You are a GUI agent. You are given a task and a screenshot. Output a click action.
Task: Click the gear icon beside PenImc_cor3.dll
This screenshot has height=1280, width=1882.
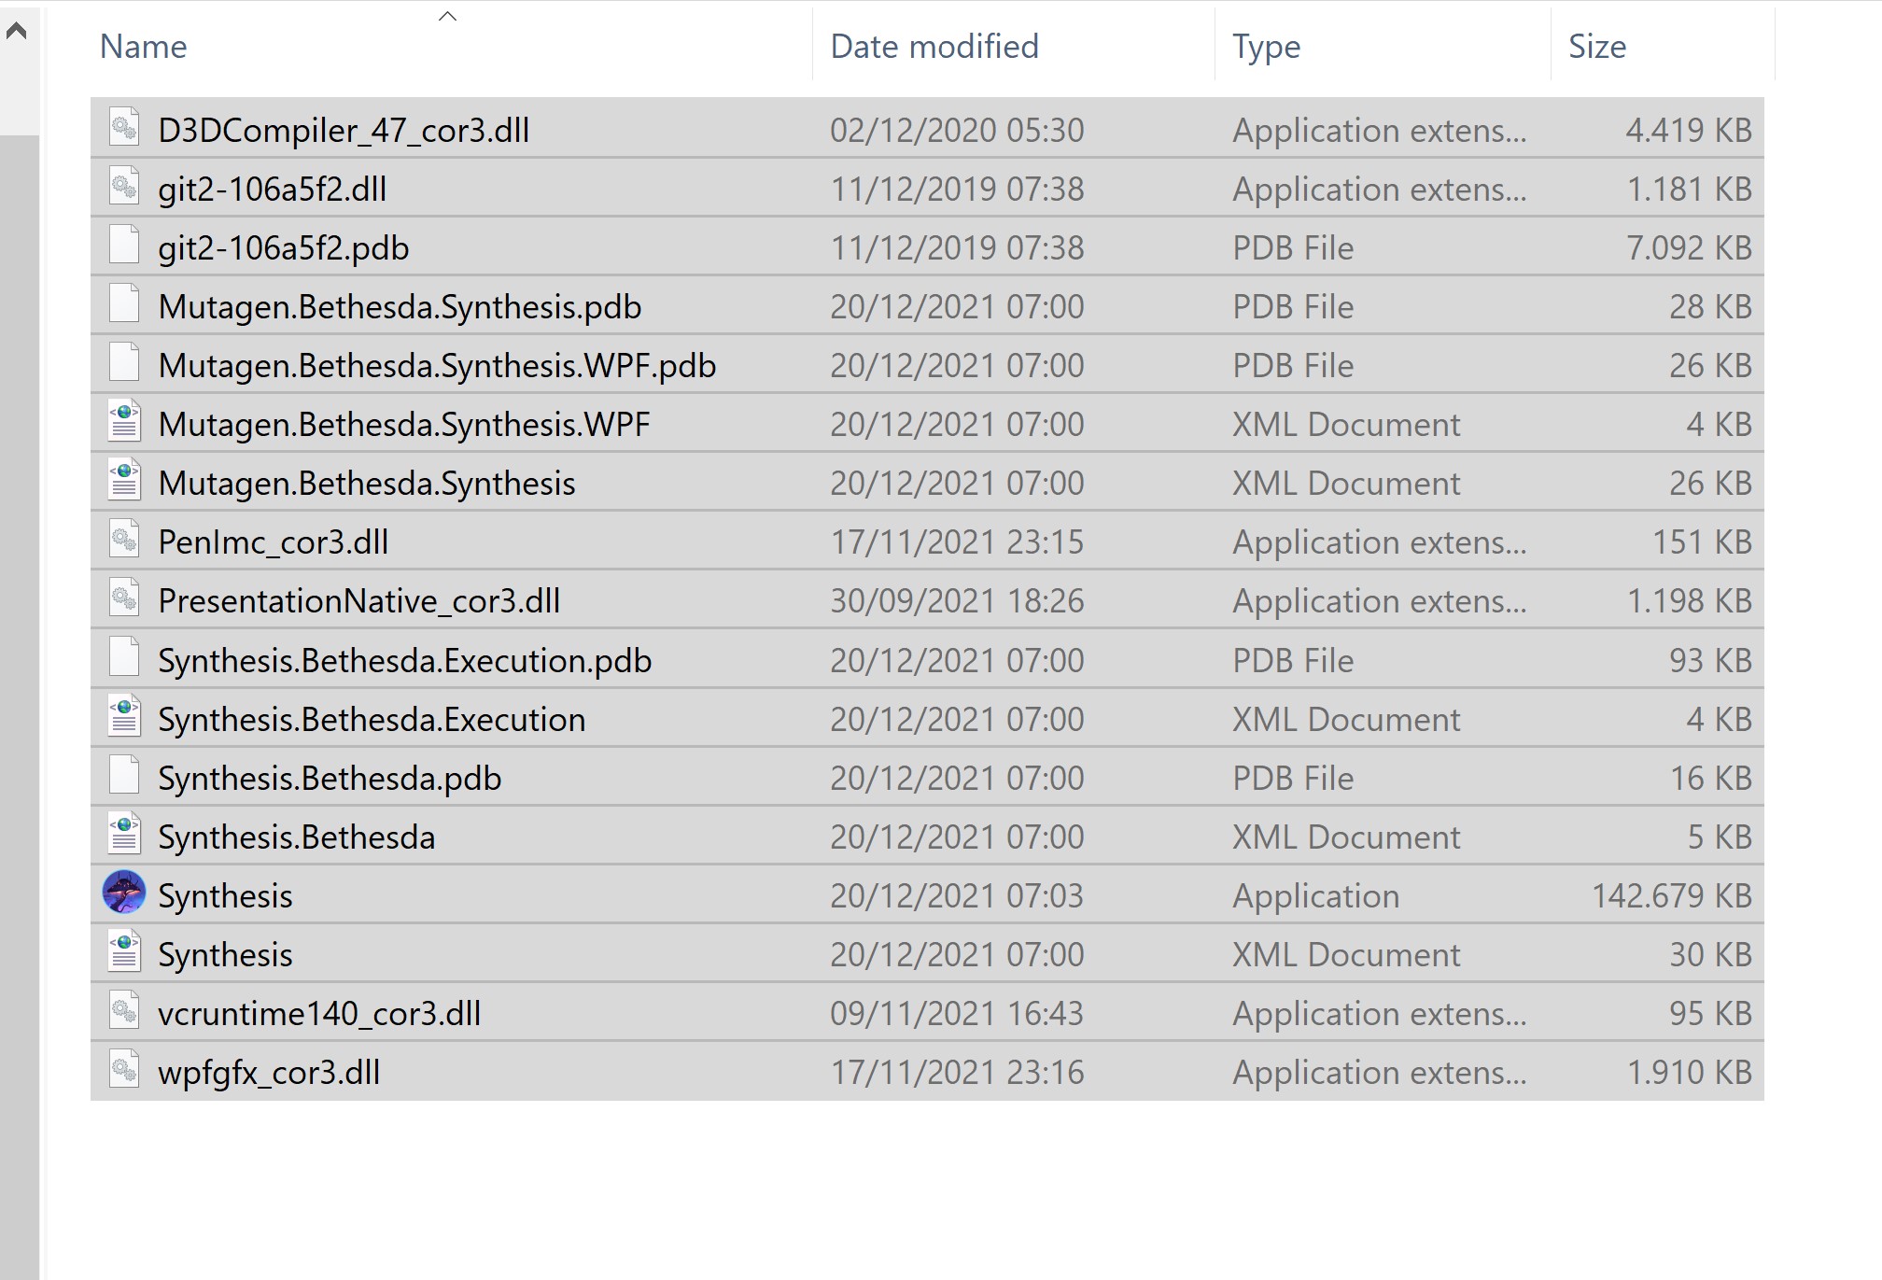coord(122,541)
